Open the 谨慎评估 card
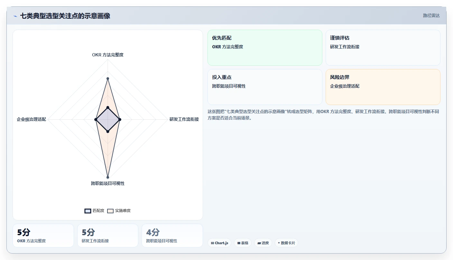The height and width of the screenshot is (260, 453). [x=383, y=48]
